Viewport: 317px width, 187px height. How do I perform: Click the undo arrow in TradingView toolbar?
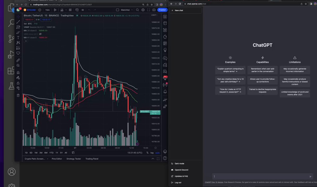(89, 10)
